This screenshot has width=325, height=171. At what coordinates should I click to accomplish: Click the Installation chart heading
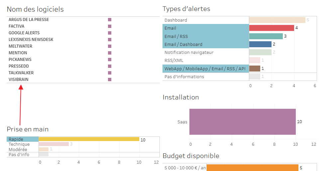click(181, 97)
